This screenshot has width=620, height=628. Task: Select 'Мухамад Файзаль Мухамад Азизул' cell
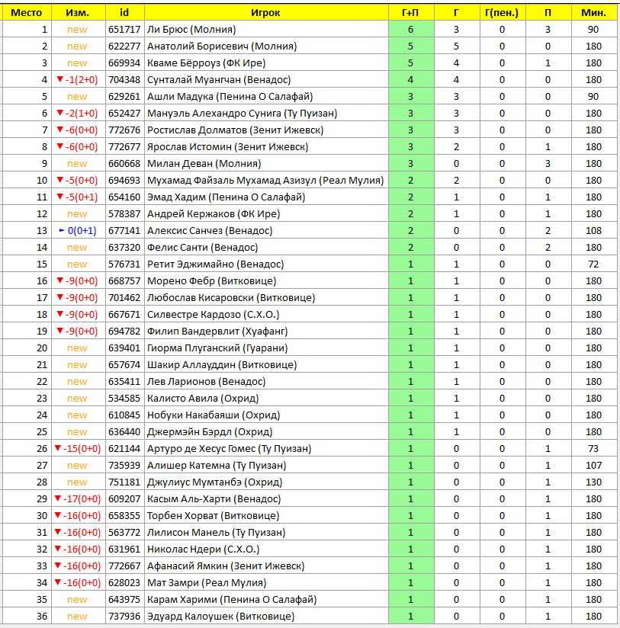point(266,181)
